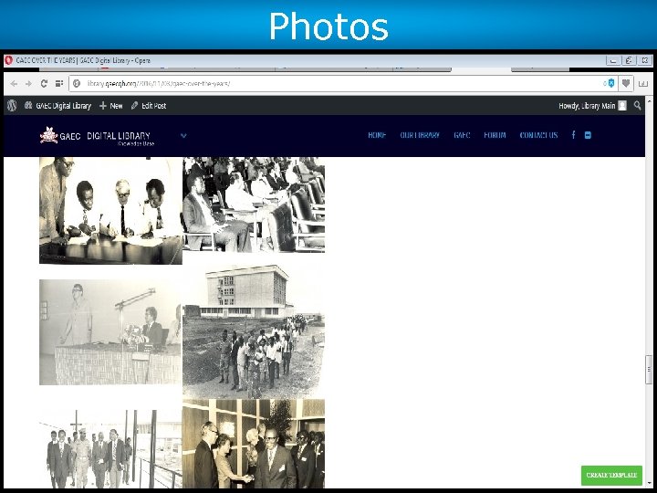Open the GAEC nav link
Image resolution: width=657 pixels, height=493 pixels.
point(462,135)
